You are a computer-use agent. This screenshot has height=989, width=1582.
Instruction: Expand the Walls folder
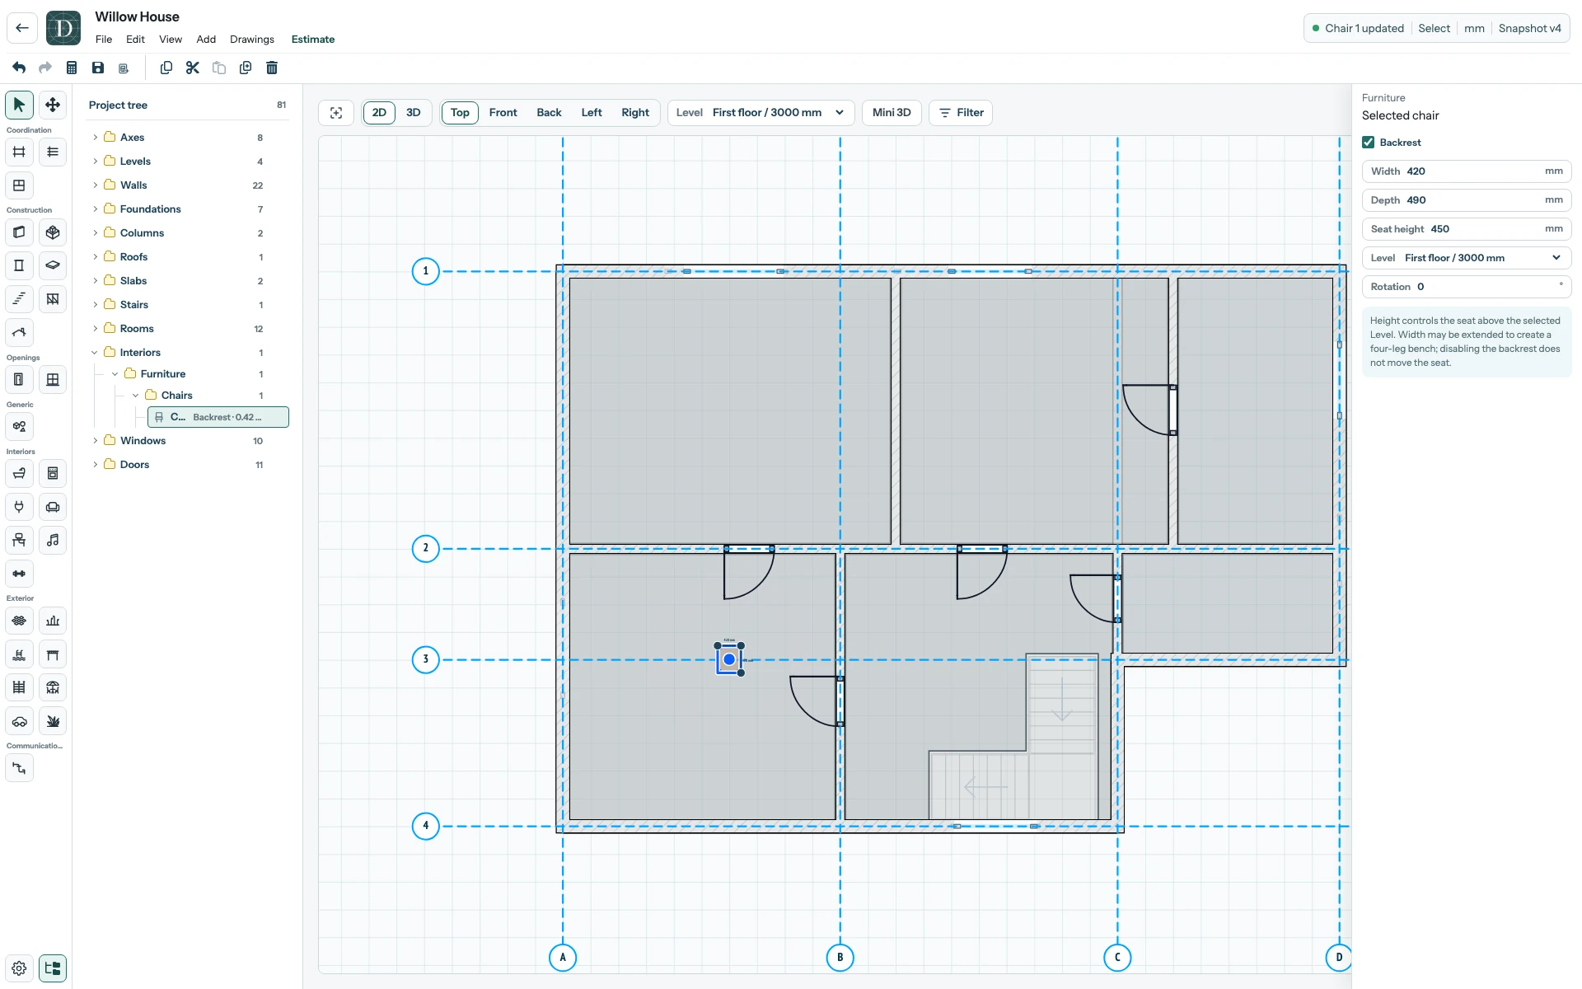pyautogui.click(x=96, y=185)
